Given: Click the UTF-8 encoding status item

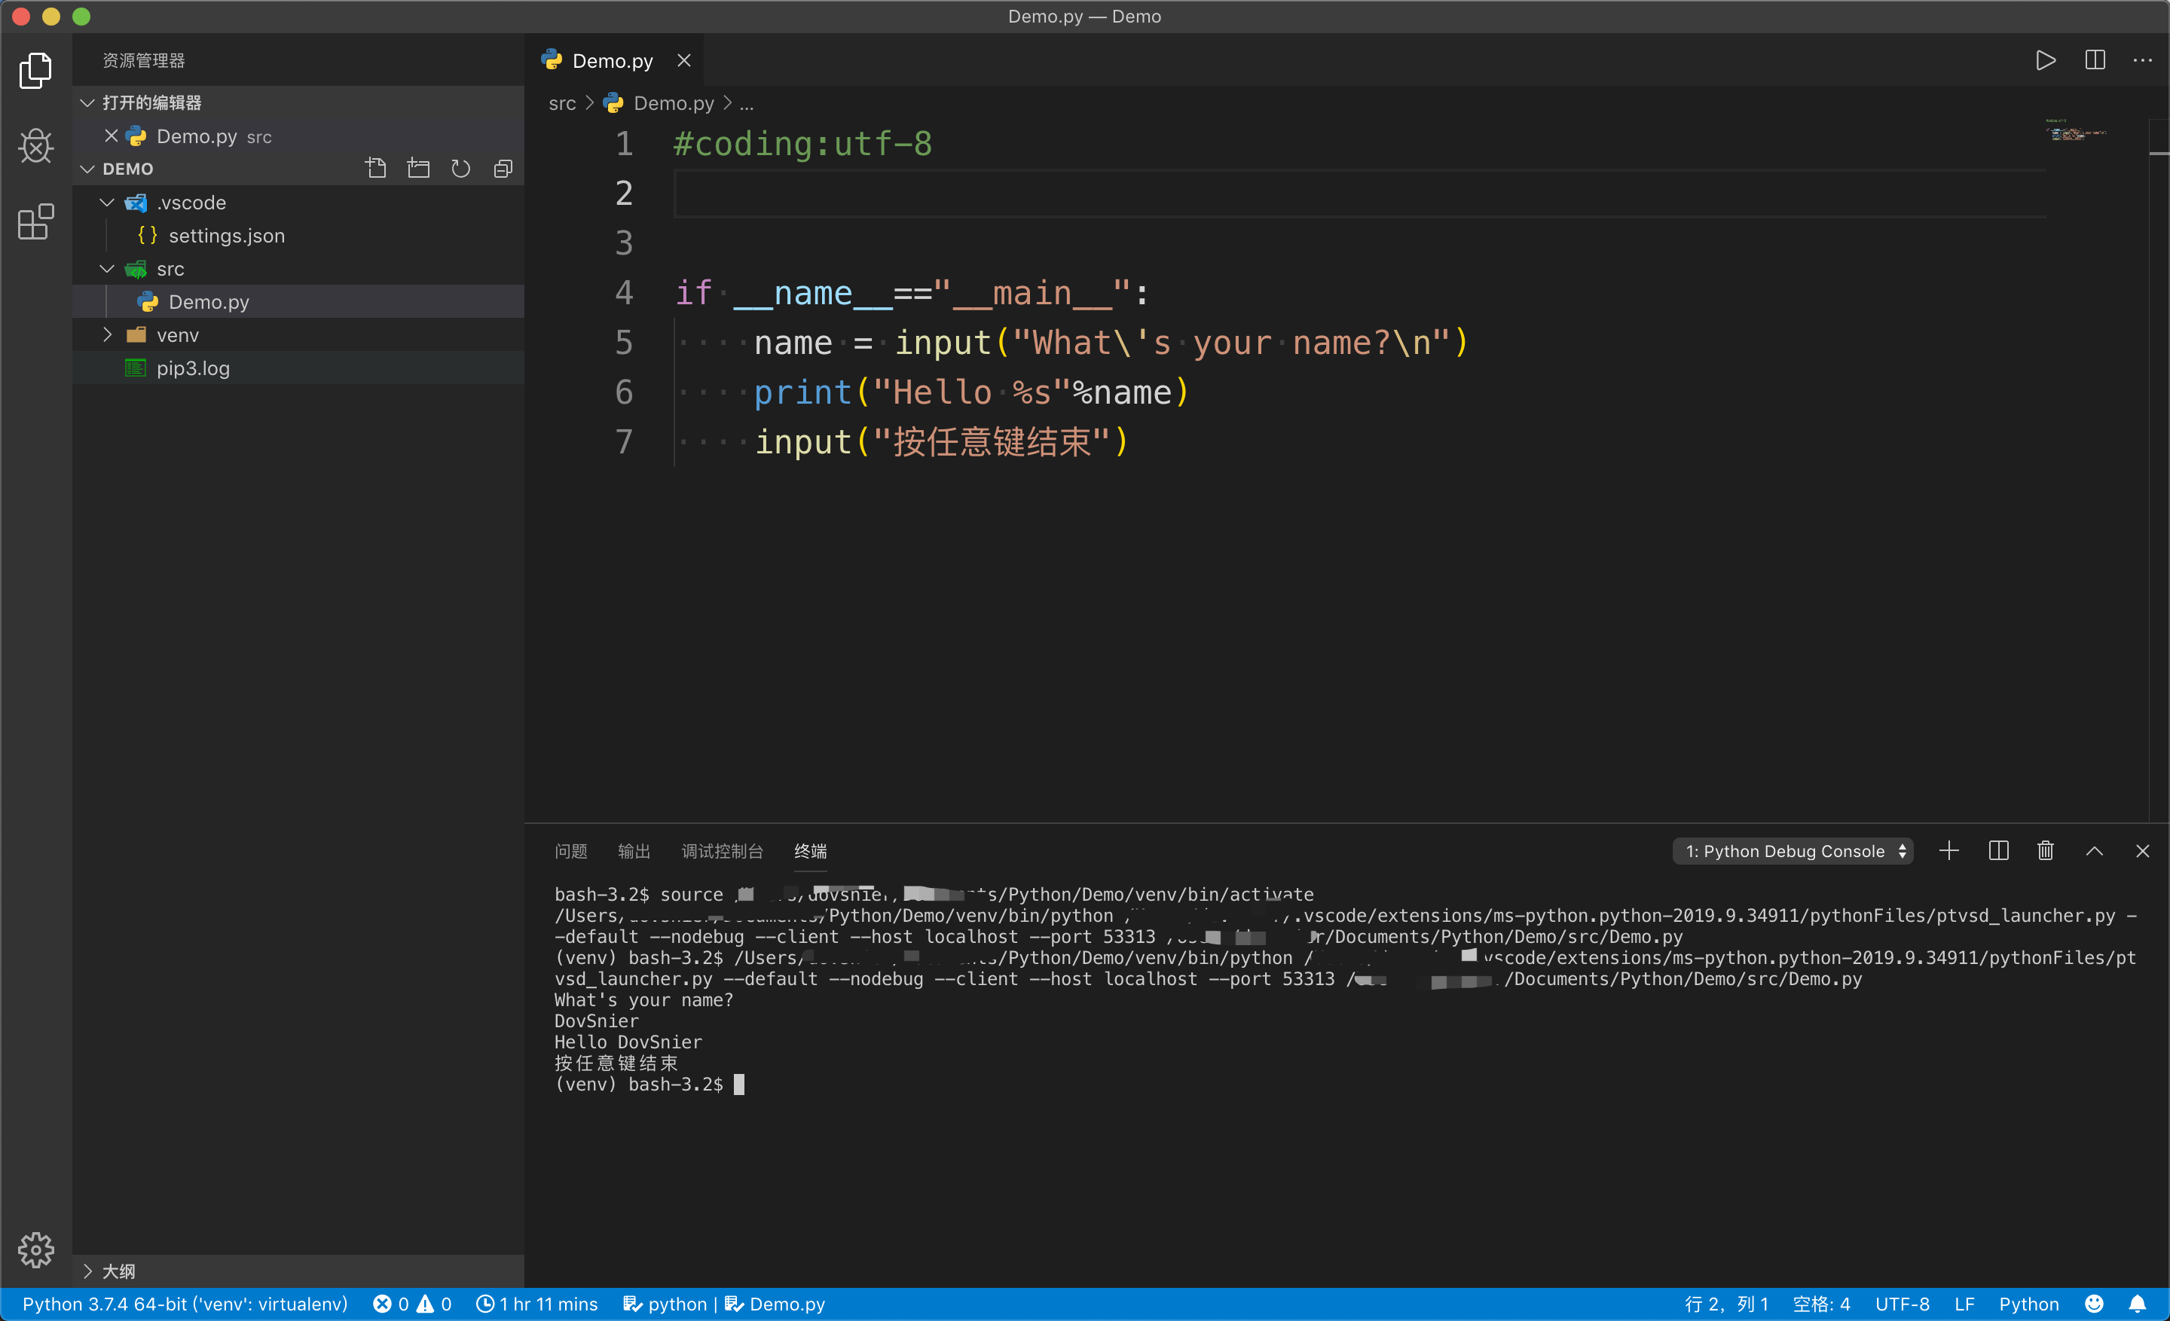Looking at the screenshot, I should pos(1902,1304).
